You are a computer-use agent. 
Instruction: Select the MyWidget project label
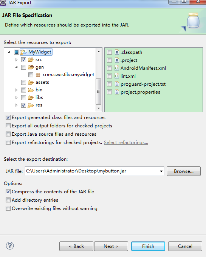click(40, 52)
